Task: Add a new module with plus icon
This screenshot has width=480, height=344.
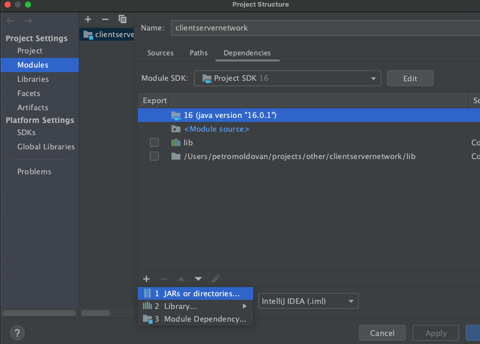Action: (88, 19)
